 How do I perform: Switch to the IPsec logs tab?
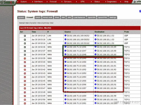point(57,17)
